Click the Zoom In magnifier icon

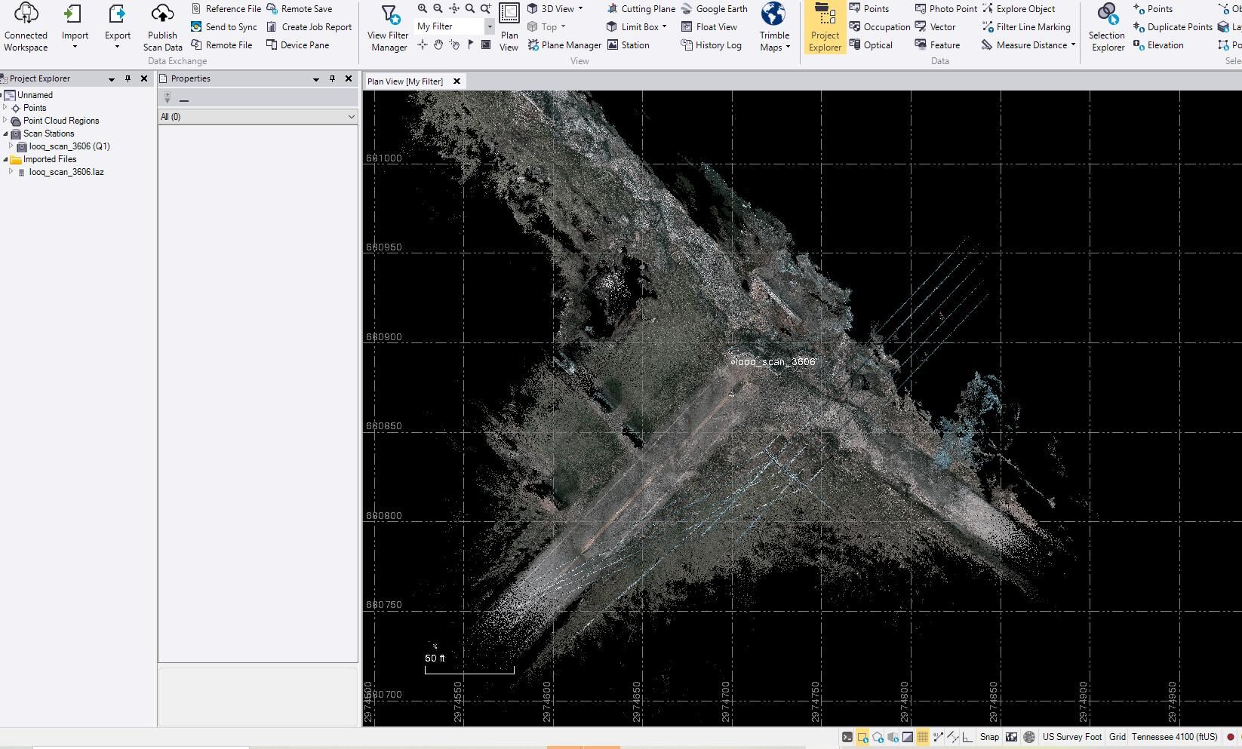point(423,8)
